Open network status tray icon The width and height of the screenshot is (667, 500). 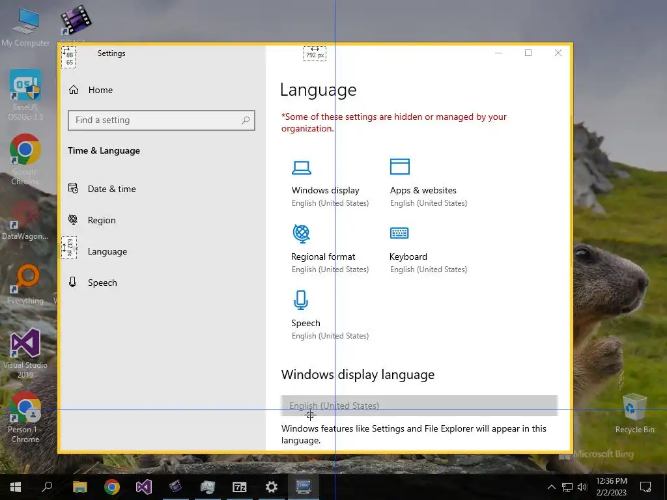coord(567,487)
